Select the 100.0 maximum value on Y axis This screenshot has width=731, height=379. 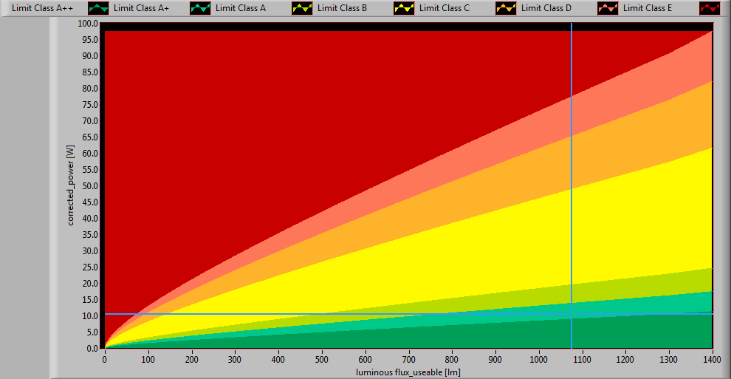(x=88, y=24)
